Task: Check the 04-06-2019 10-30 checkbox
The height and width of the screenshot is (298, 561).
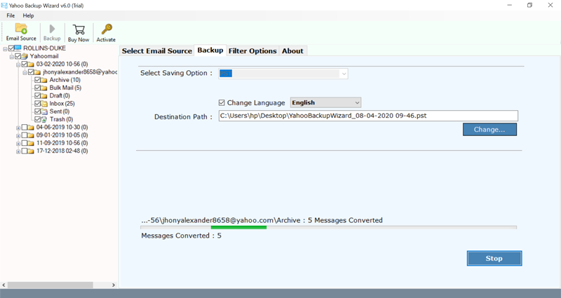Action: pos(25,127)
